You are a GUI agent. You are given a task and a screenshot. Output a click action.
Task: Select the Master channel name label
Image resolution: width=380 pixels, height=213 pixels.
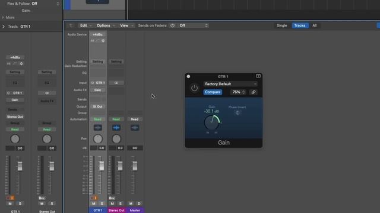click(x=135, y=211)
